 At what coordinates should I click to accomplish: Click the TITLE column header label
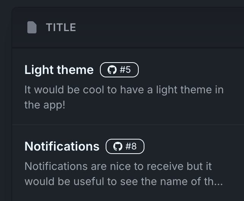coord(61,27)
